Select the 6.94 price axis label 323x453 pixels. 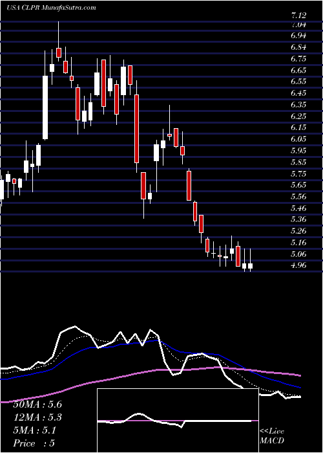tap(298, 36)
